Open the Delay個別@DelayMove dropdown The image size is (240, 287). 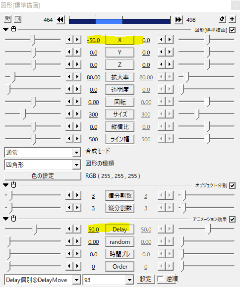pyautogui.click(x=42, y=280)
